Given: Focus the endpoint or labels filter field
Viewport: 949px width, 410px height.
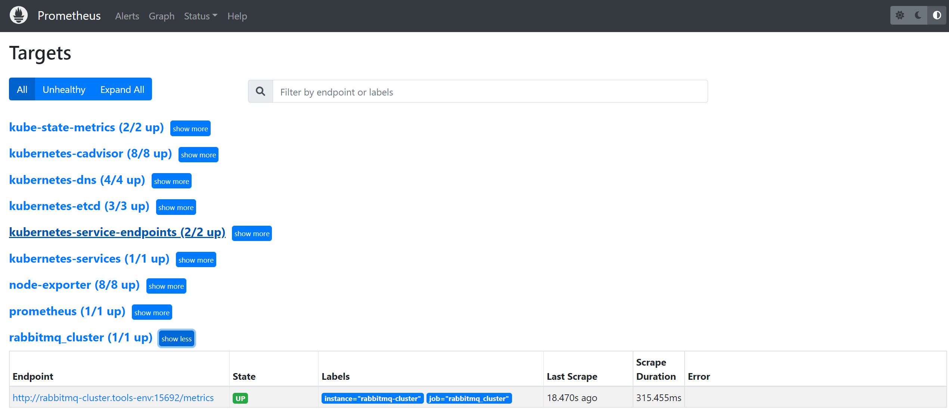Looking at the screenshot, I should pyautogui.click(x=490, y=91).
